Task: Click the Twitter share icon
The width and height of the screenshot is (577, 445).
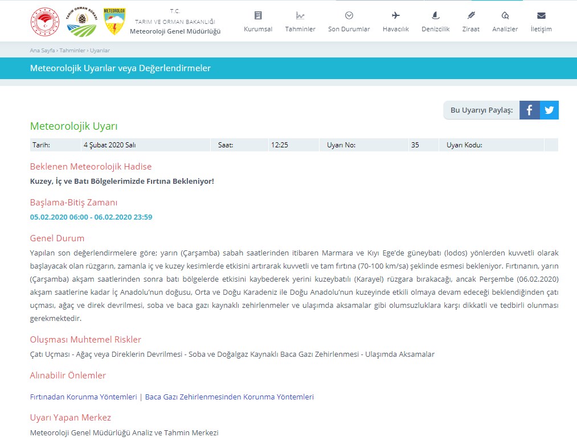Action: [x=549, y=110]
